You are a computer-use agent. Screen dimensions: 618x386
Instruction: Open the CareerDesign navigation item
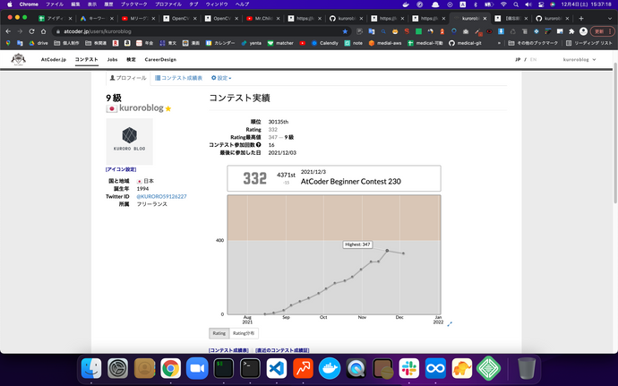160,59
